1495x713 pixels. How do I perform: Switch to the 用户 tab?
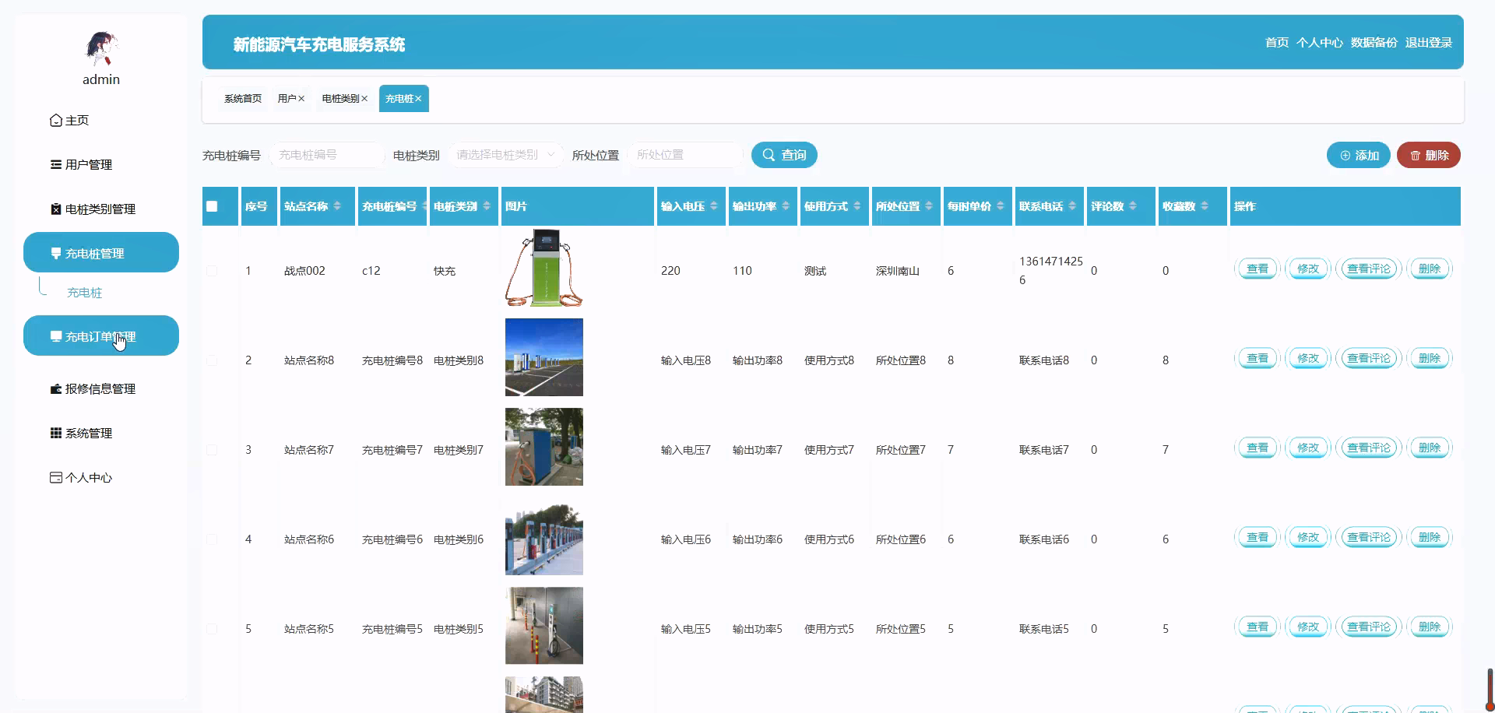[x=287, y=99]
